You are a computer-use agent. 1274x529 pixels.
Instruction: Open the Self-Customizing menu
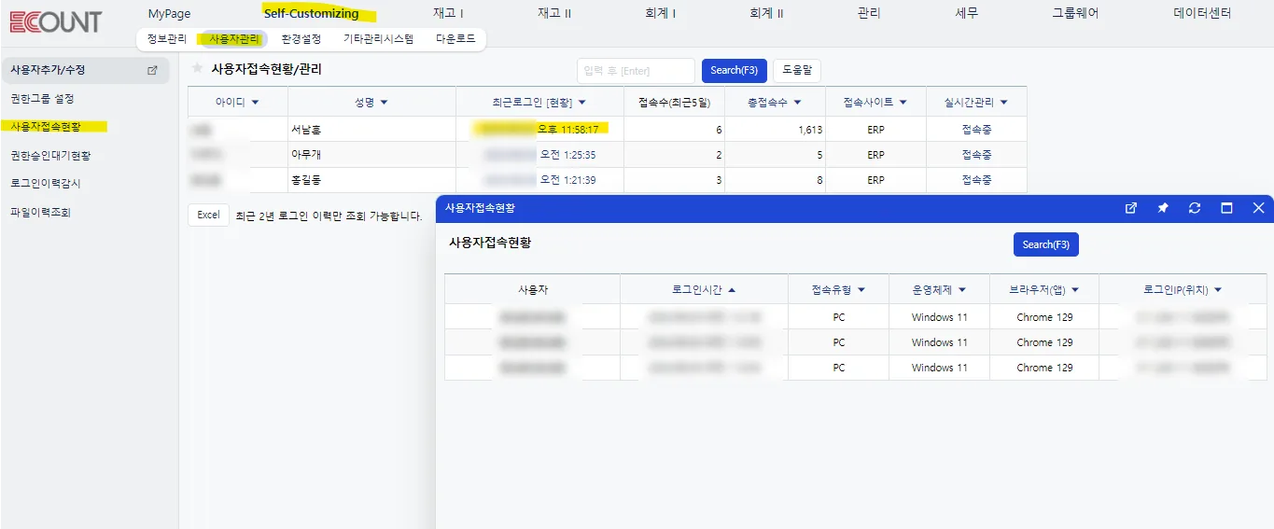point(311,13)
